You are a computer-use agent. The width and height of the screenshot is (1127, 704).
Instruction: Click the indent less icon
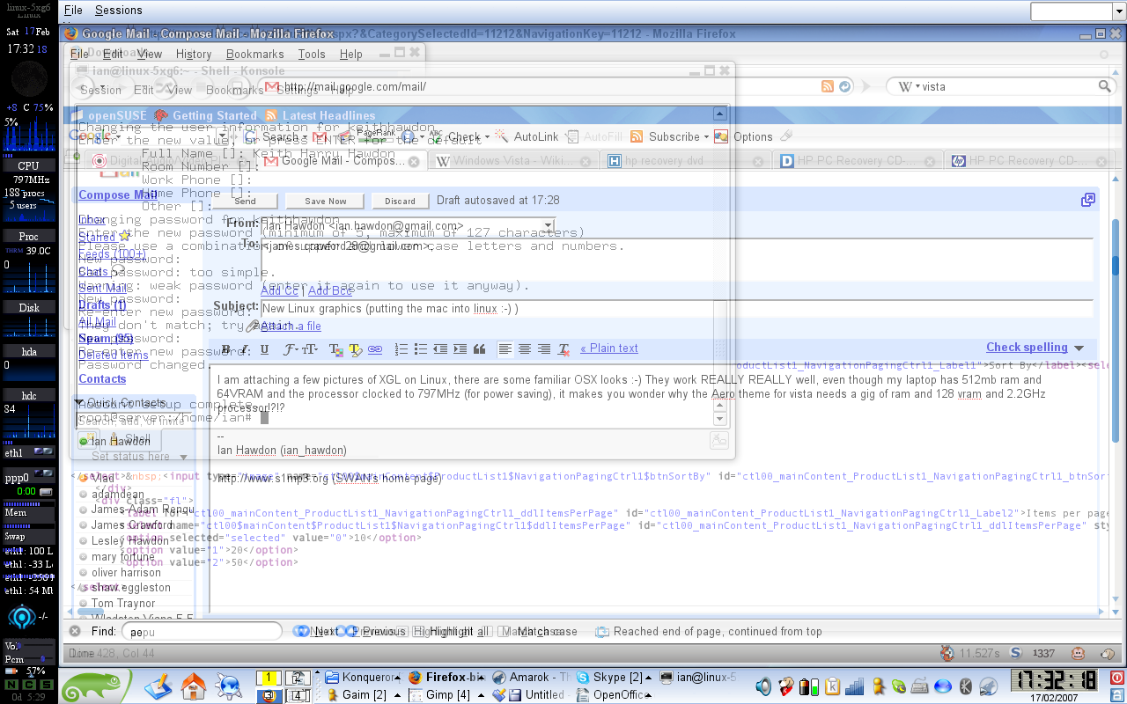(440, 349)
